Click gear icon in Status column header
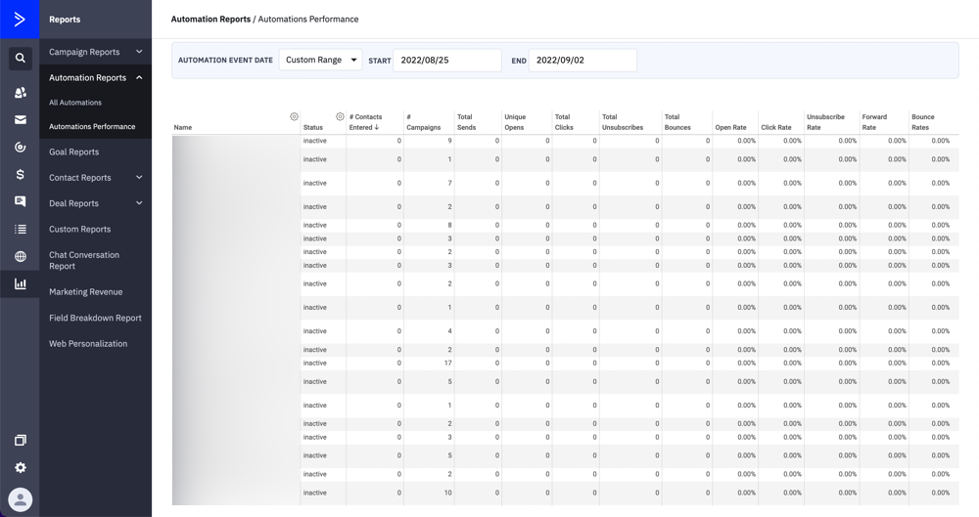Image resolution: width=979 pixels, height=517 pixels. (x=340, y=117)
